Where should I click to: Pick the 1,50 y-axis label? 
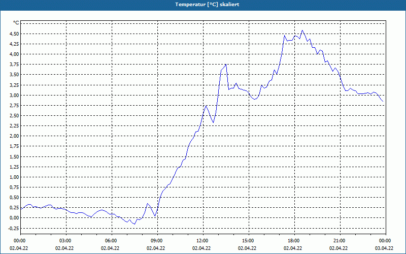point(14,157)
